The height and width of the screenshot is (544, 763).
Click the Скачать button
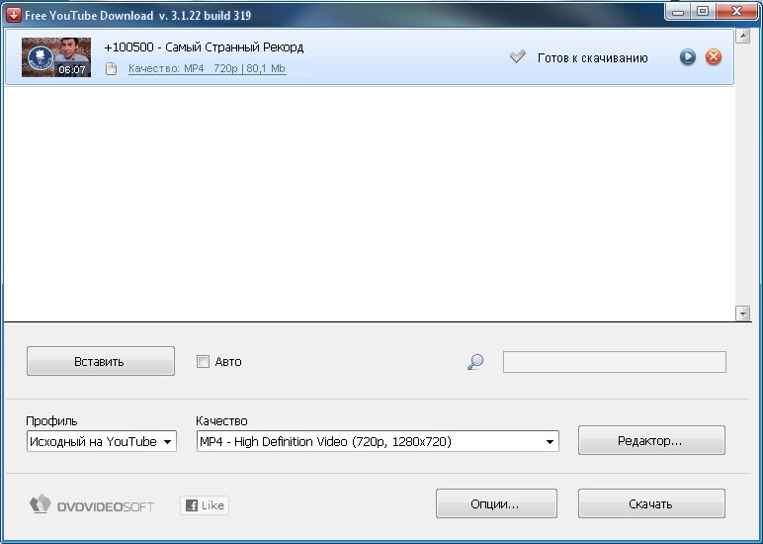pyautogui.click(x=650, y=503)
